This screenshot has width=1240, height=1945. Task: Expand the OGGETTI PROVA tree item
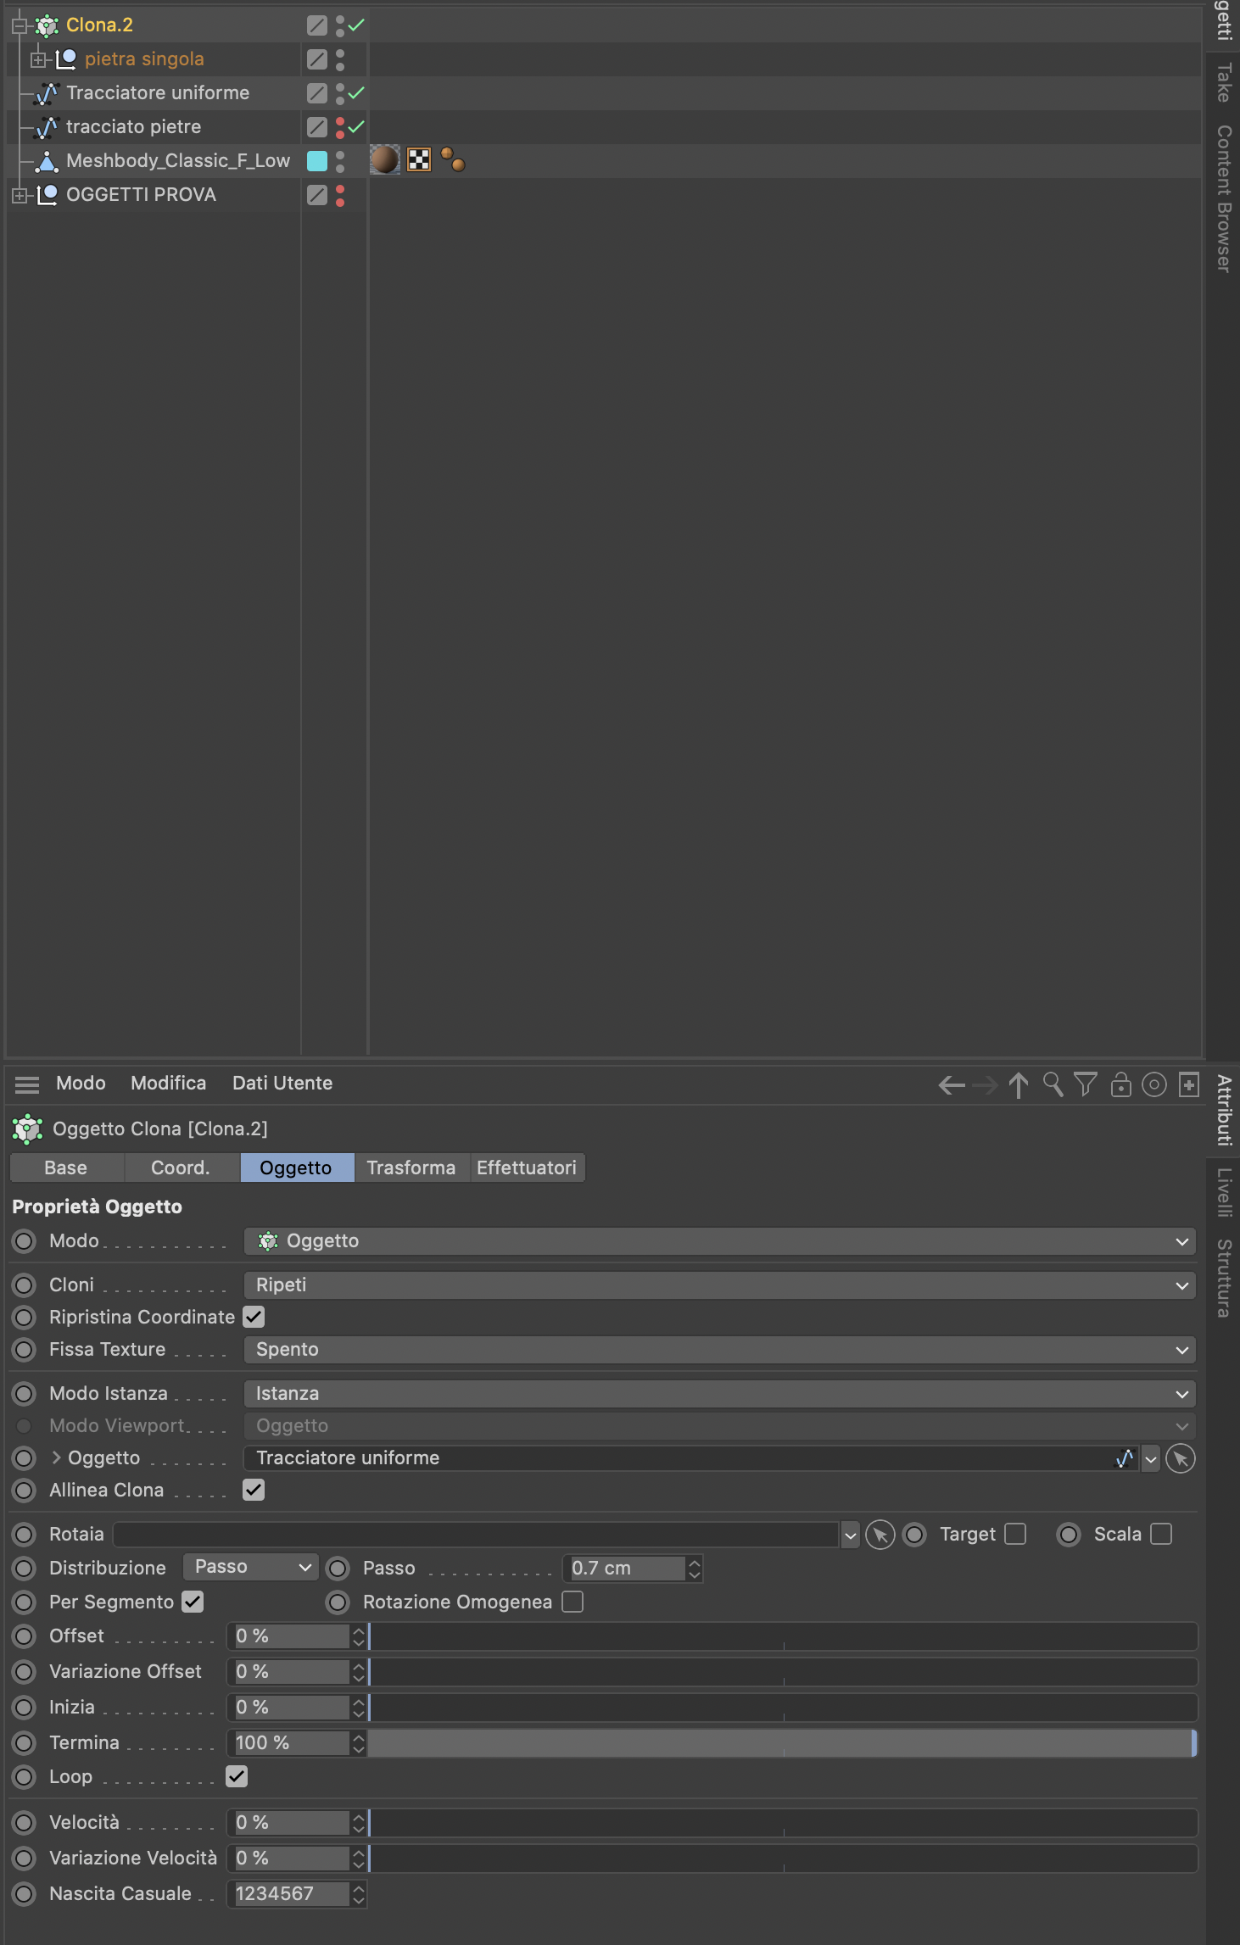20,195
